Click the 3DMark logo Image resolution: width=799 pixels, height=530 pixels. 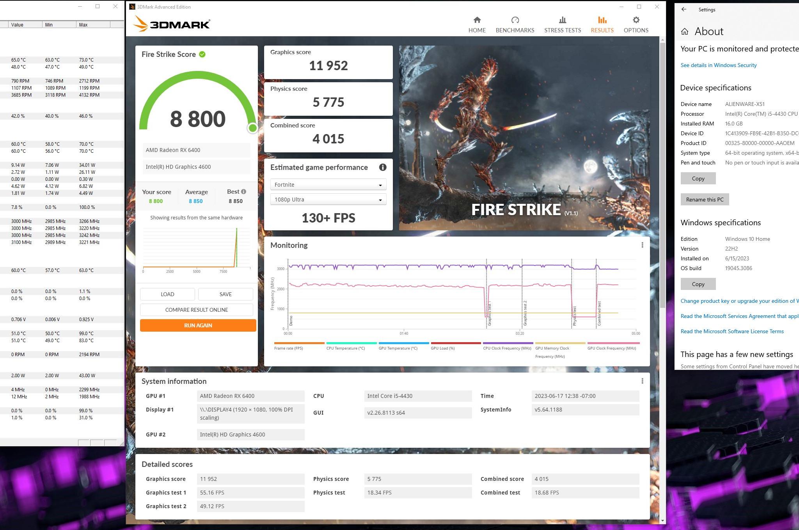(x=172, y=24)
